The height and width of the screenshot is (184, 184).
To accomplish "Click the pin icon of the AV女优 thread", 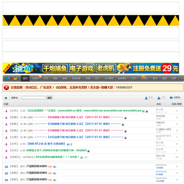I will (6, 157).
